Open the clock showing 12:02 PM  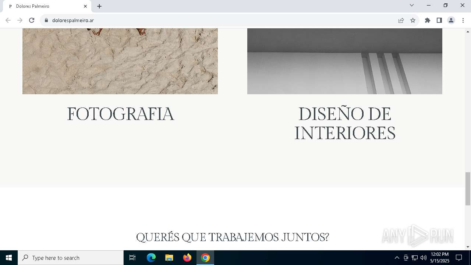(440, 258)
